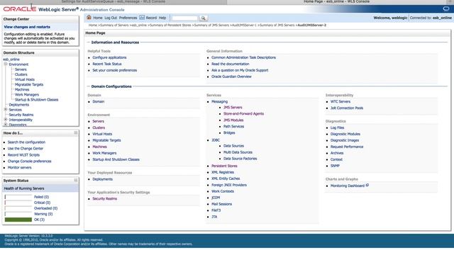Open Log Files diagnostics link
Screen dimensions: 454x255
pyautogui.click(x=338, y=127)
